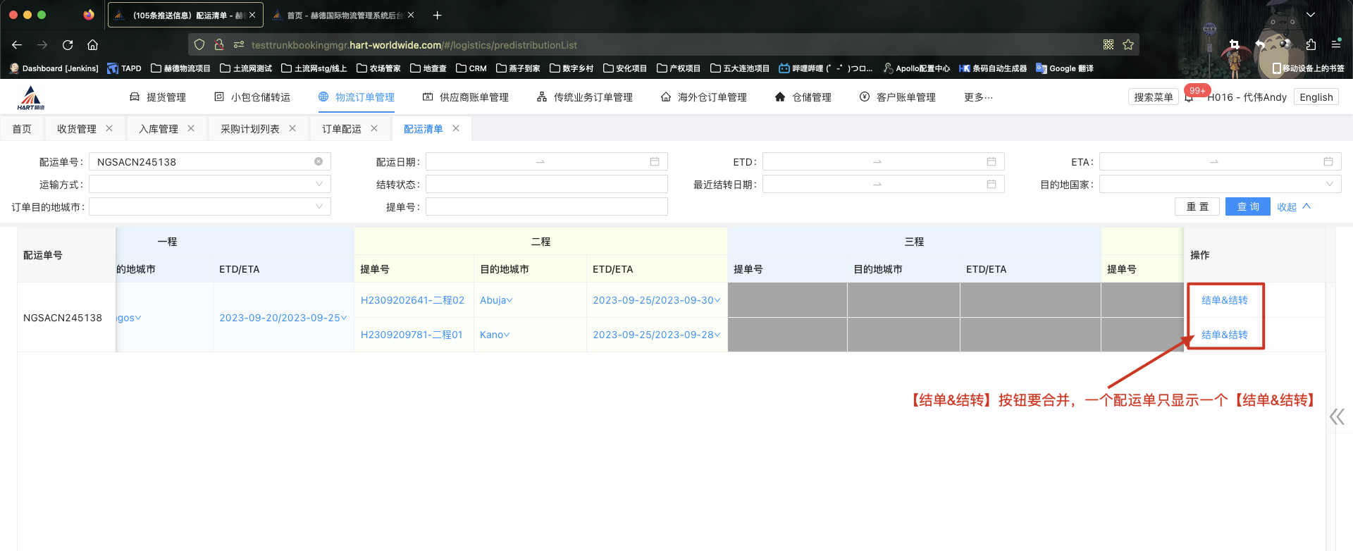Open the 目的地国家 dropdown
The height and width of the screenshot is (551, 1353).
point(1219,185)
